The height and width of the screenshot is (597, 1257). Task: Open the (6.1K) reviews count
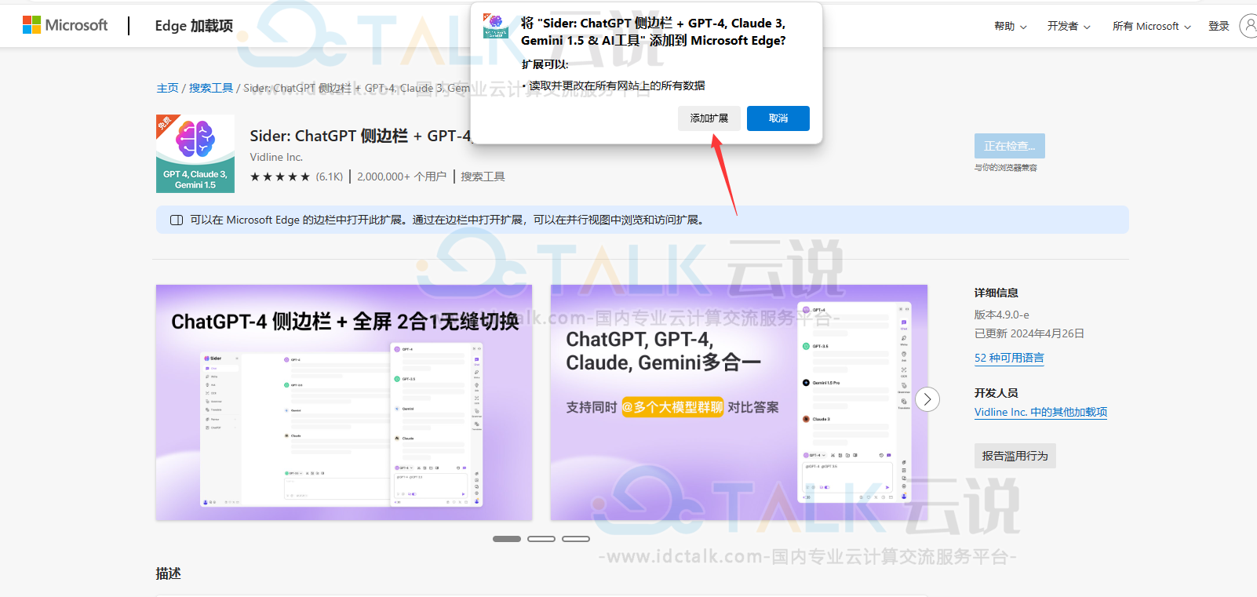(x=330, y=177)
